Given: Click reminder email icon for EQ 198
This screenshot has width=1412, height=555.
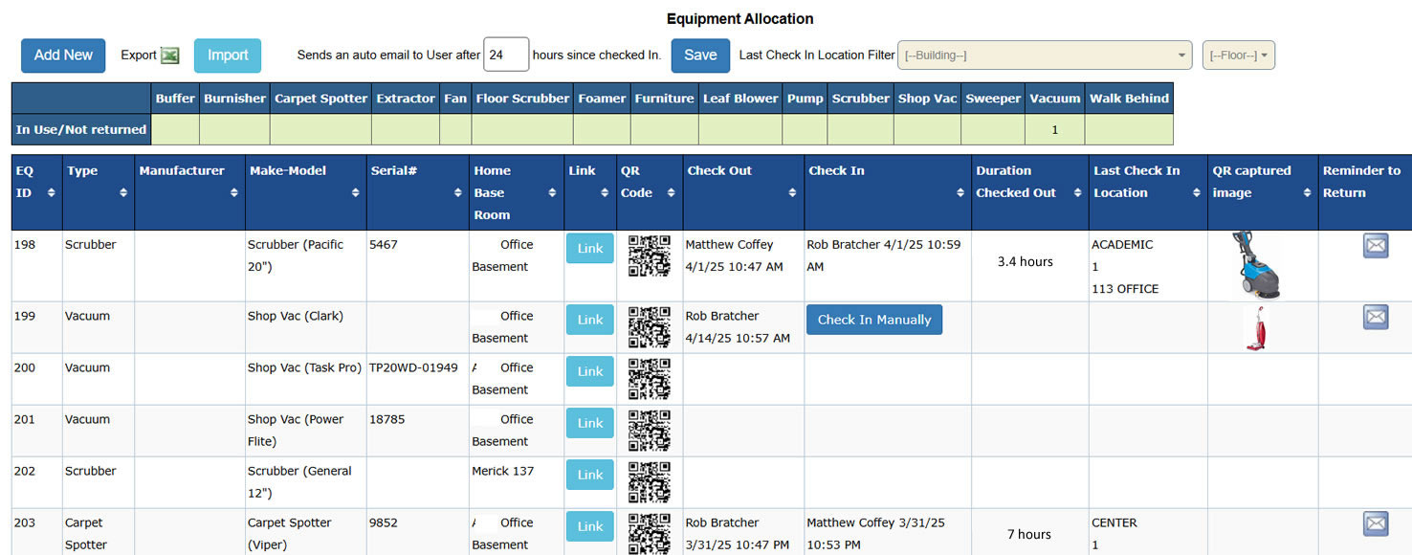Looking at the screenshot, I should (x=1375, y=246).
